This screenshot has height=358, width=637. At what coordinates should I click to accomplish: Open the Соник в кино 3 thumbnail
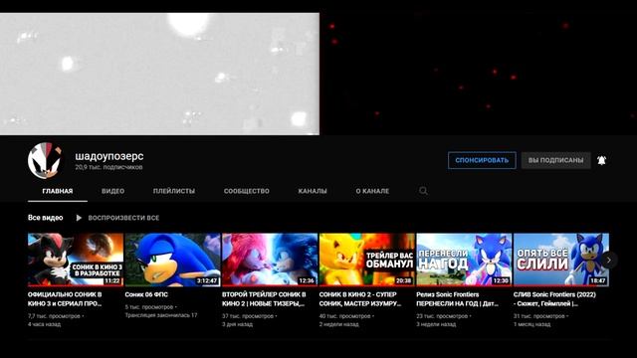76,260
